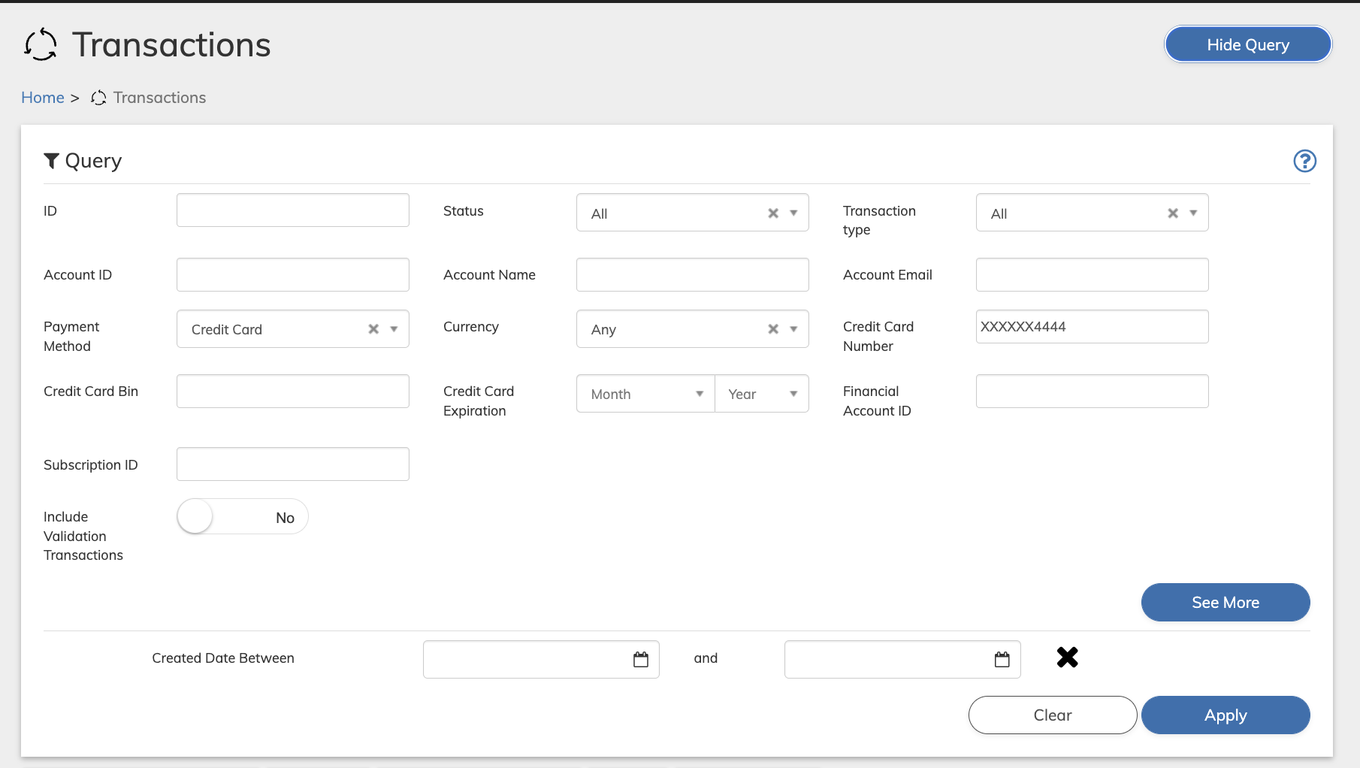Clear the Currency selection with its X

pos(773,329)
